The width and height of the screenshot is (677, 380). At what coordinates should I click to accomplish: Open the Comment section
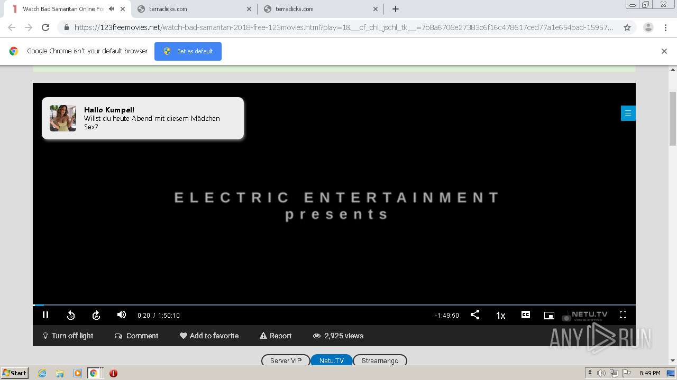pos(136,336)
